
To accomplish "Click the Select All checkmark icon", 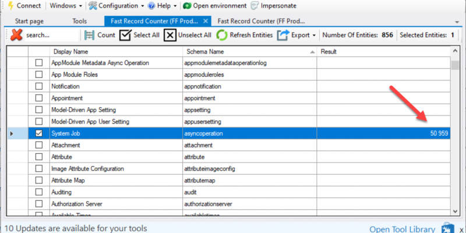I will point(125,35).
